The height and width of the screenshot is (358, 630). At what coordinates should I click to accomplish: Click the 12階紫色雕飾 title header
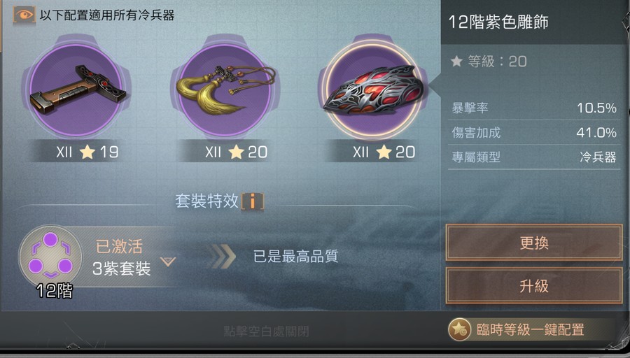tap(498, 22)
